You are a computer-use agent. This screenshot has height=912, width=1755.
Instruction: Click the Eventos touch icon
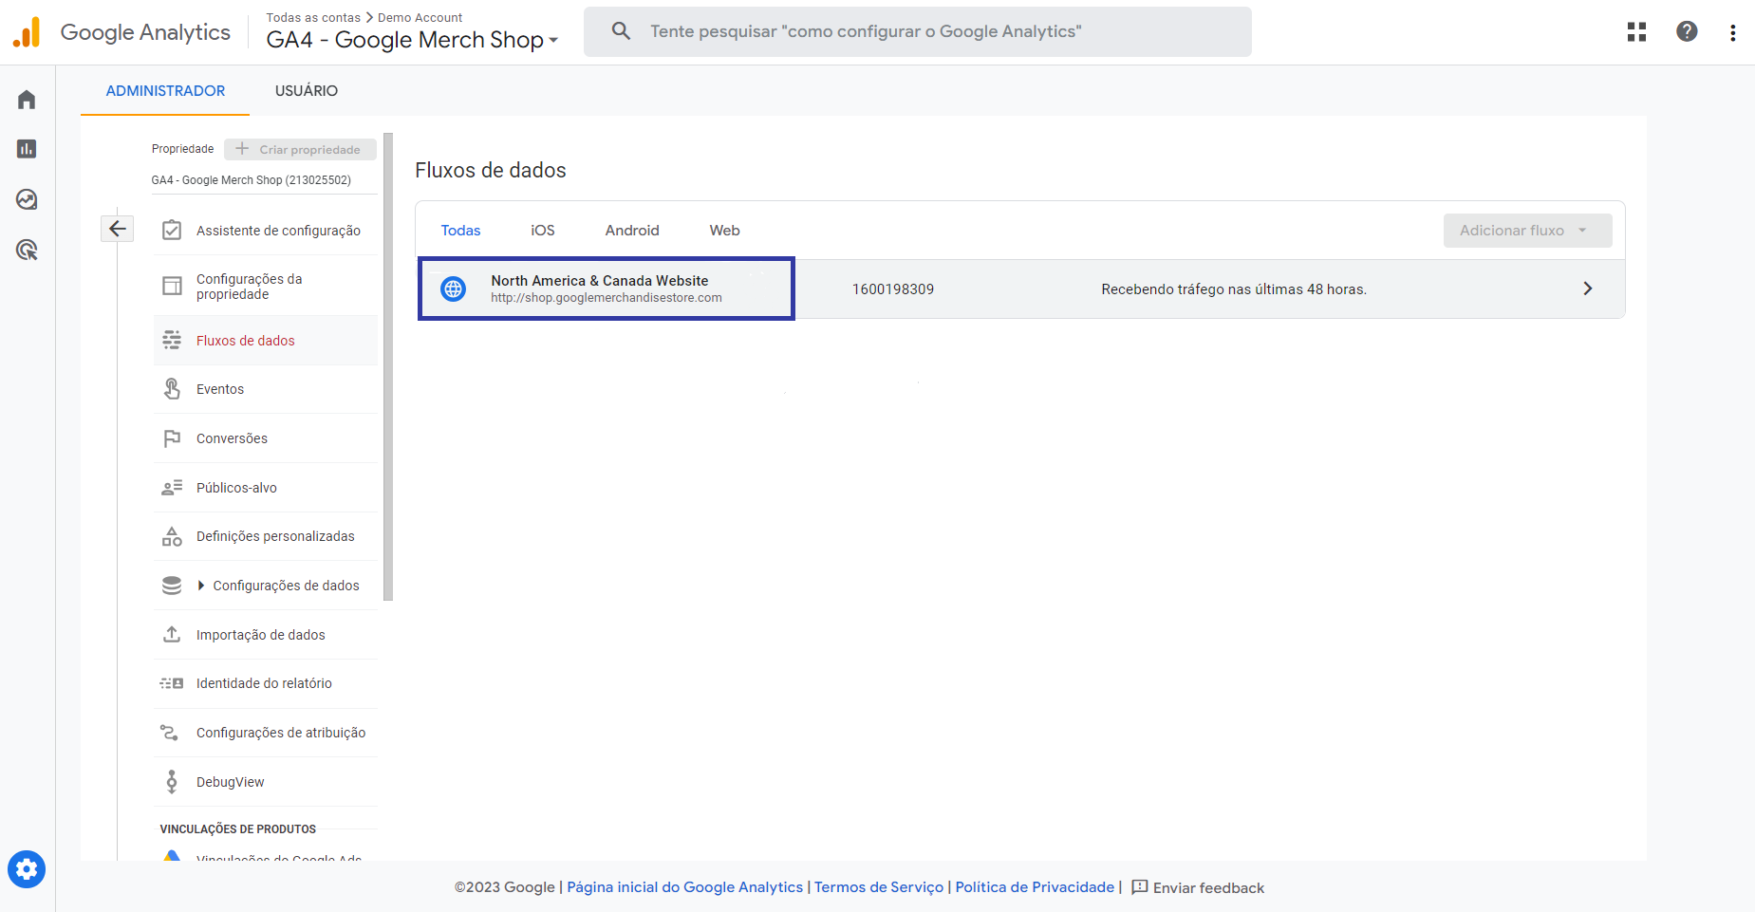pos(172,389)
